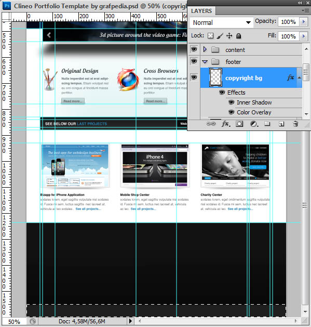Select the copyright bg layer thumbnail
This screenshot has width=311, height=327.
(x=215, y=77)
